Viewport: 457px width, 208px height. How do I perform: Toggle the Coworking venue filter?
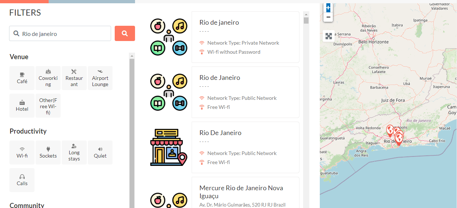click(48, 78)
